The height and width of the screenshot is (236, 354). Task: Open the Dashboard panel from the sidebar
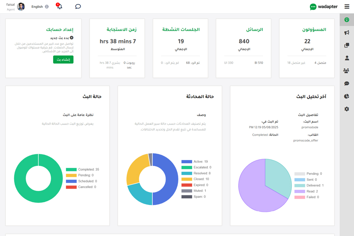coord(347,19)
